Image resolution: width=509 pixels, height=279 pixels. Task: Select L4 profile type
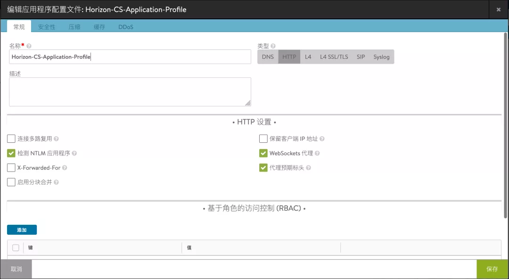[308, 57]
